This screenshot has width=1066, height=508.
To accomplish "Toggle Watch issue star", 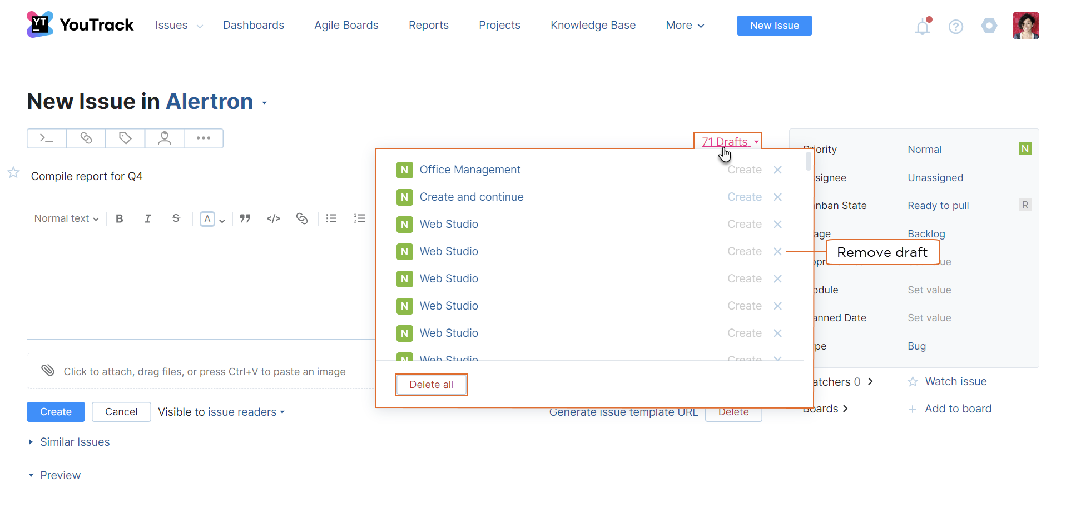I will 913,382.
